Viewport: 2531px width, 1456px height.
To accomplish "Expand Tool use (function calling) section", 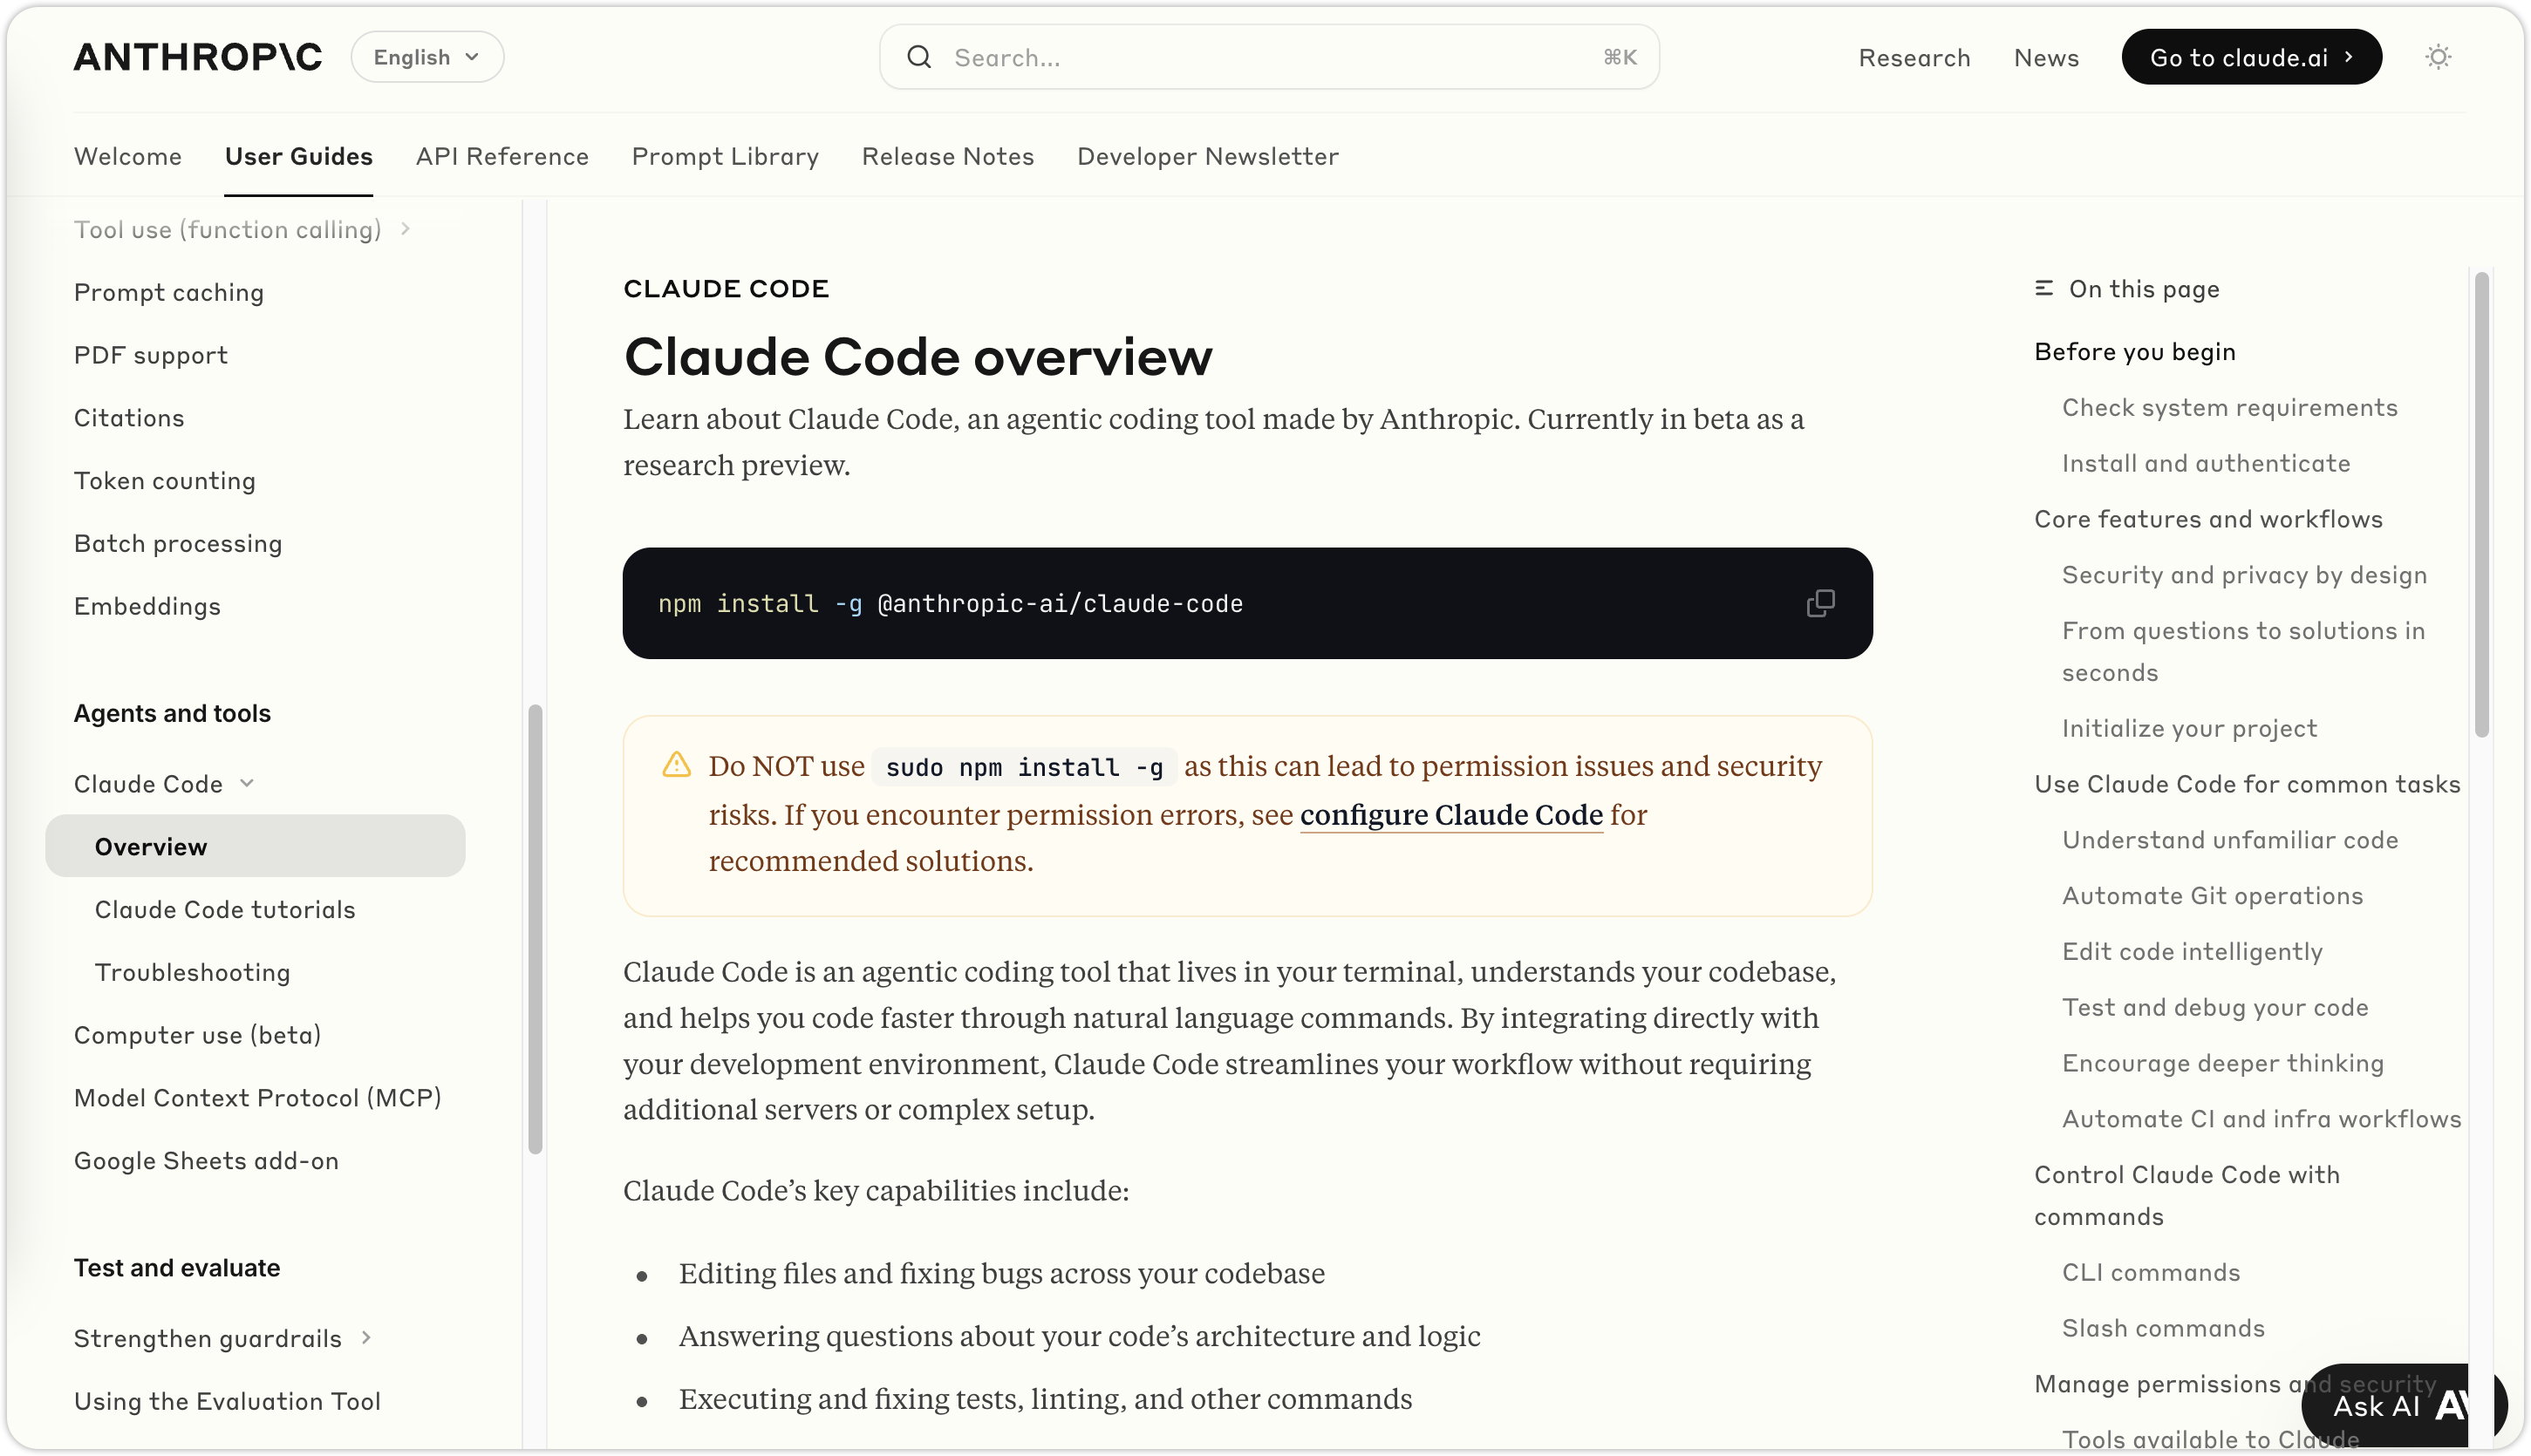I will (406, 229).
